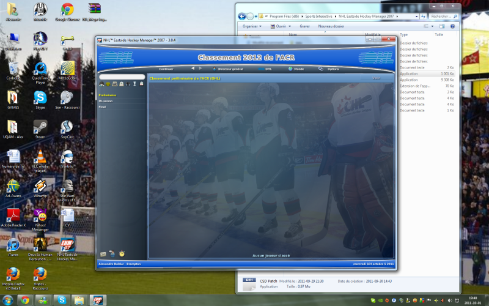489x306 pixels.
Task: Click the envelope mail icon at sidebar bottom
Action: 103,254
